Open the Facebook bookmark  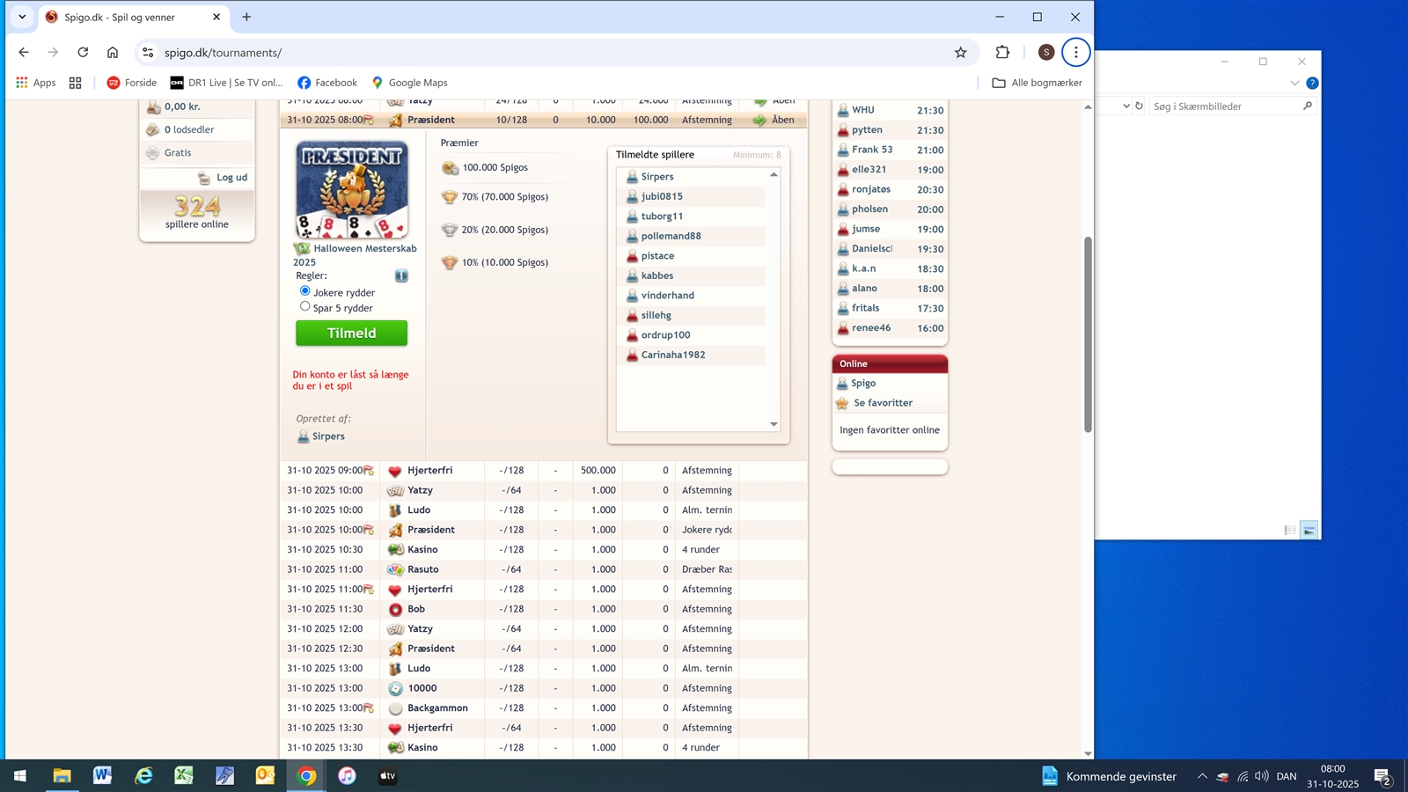pos(327,83)
